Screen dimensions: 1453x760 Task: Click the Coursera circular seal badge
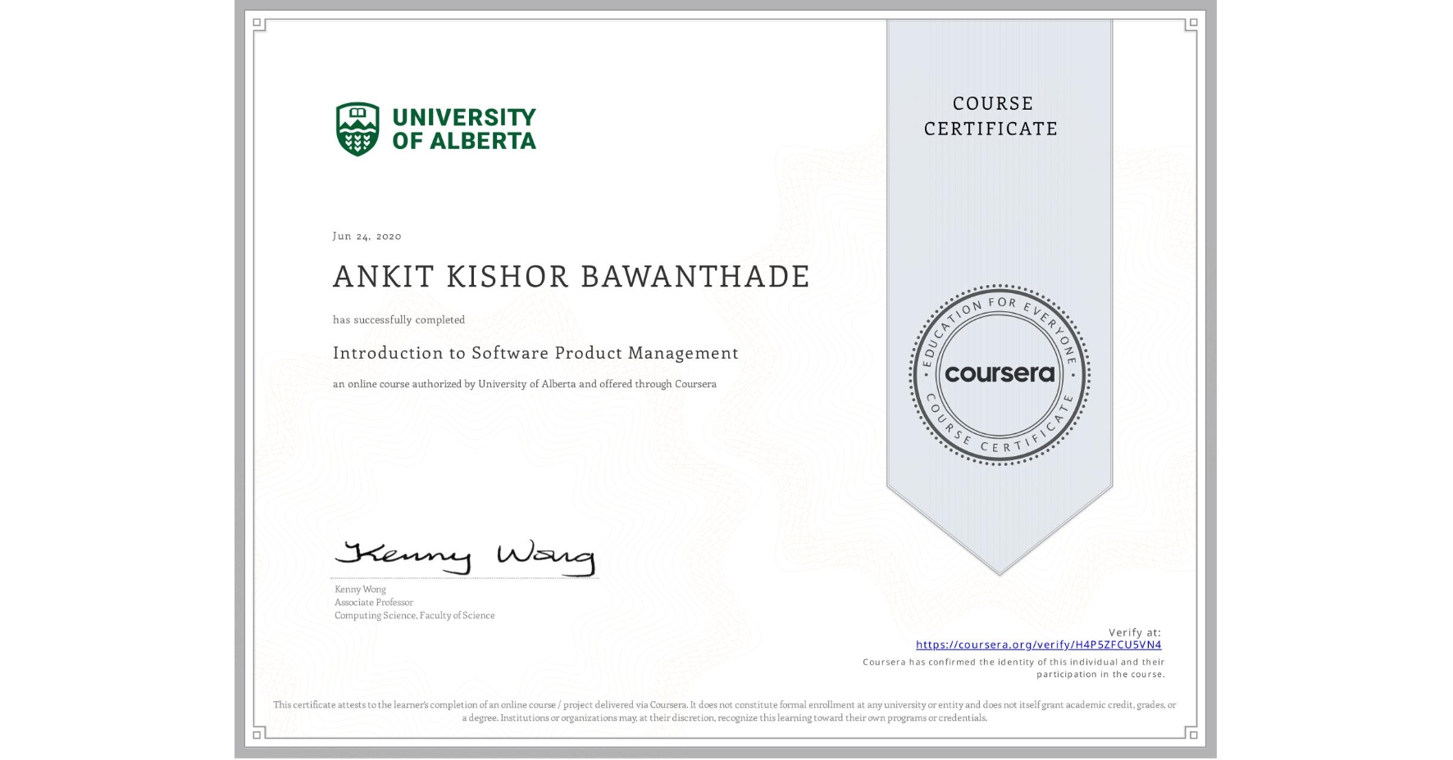click(x=999, y=374)
